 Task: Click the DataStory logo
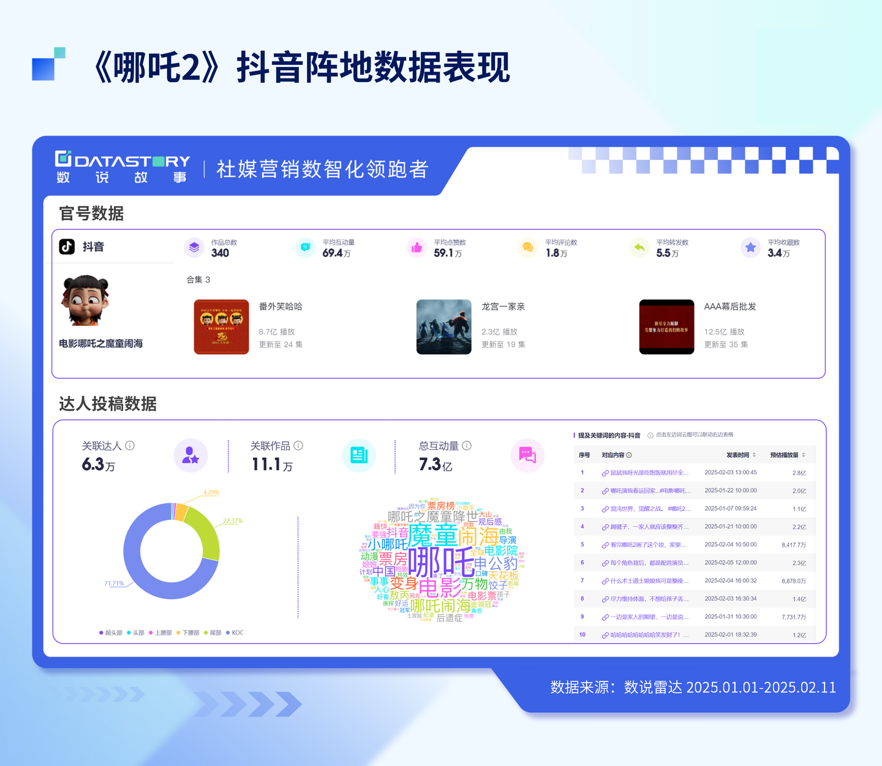click(x=123, y=167)
